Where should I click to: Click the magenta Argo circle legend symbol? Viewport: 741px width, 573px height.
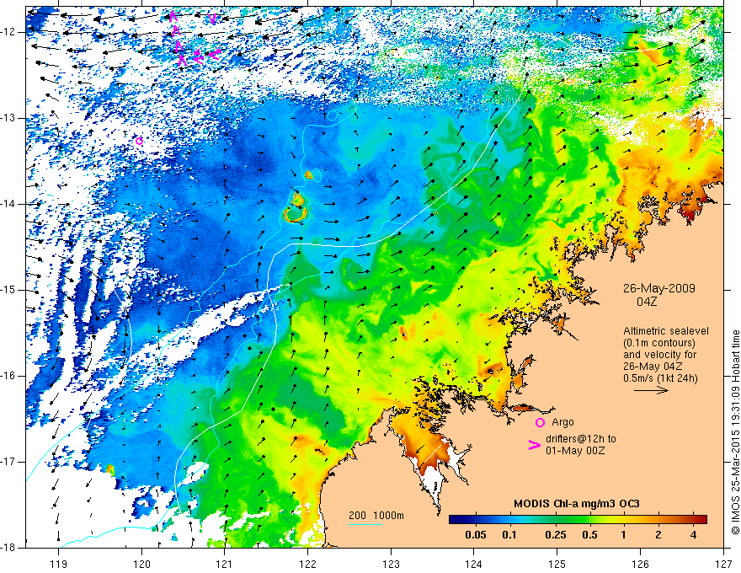pos(540,422)
